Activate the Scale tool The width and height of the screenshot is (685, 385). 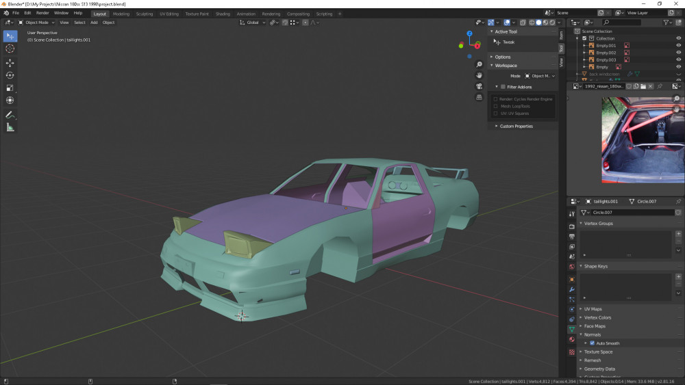pyautogui.click(x=10, y=88)
